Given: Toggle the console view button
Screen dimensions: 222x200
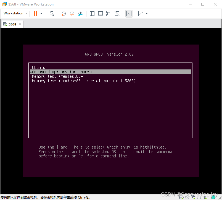Looking at the screenshot, I should click(129, 14).
